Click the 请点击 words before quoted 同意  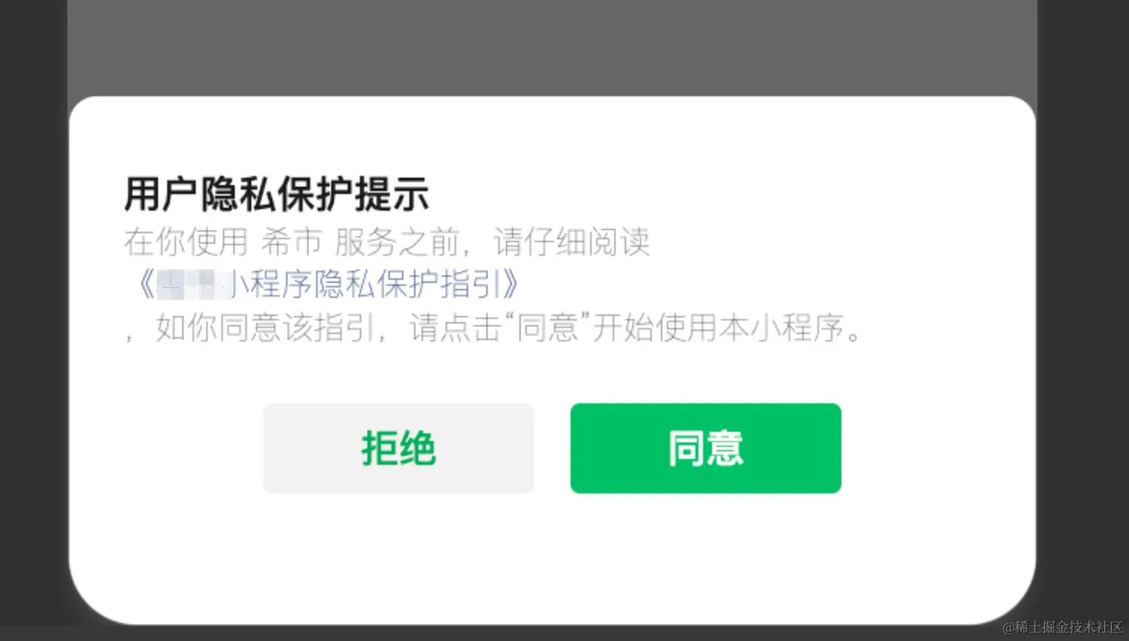455,328
